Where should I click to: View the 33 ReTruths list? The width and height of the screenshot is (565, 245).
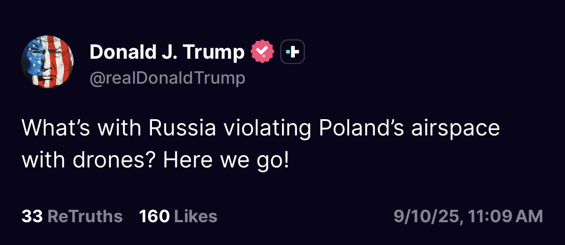72,216
